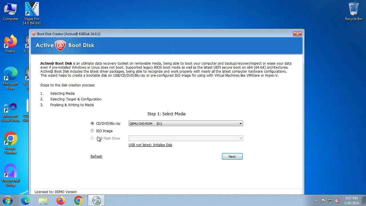Click the 'USB not listed: Initialize Disk' link
This screenshot has width=366, height=206.
point(150,145)
